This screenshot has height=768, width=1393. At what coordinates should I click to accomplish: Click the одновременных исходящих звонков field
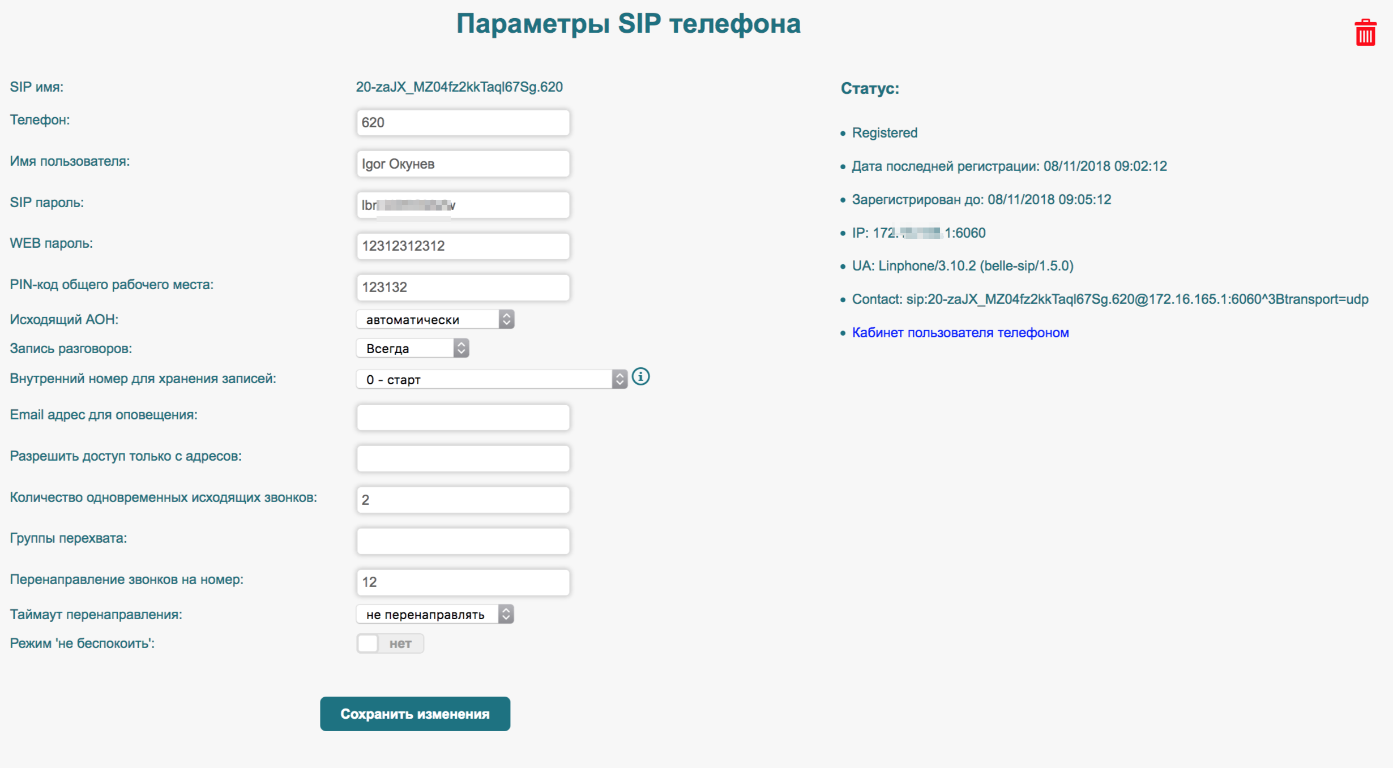click(x=463, y=500)
